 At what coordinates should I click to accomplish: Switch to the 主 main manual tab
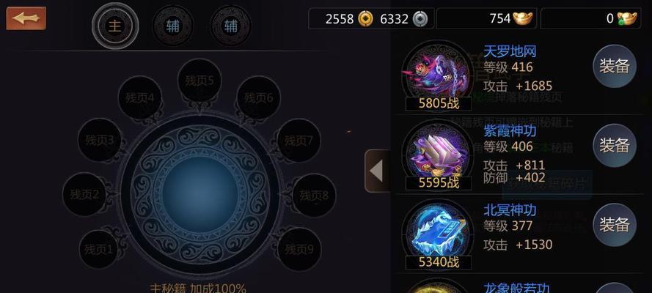click(114, 26)
